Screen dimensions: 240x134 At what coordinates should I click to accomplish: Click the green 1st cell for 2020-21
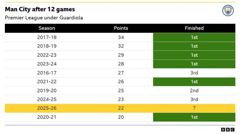coord(194,117)
